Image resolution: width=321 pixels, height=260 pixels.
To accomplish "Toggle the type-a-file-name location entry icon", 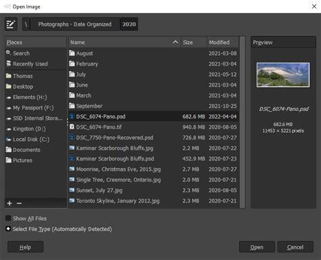I will tap(11, 24).
